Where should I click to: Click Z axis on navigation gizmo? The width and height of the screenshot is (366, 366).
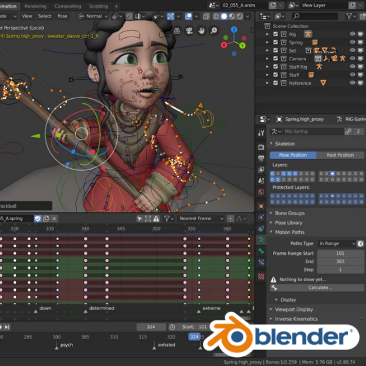click(234, 30)
